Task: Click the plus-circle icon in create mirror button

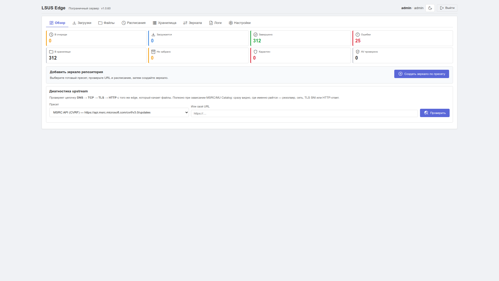Action: [400, 74]
